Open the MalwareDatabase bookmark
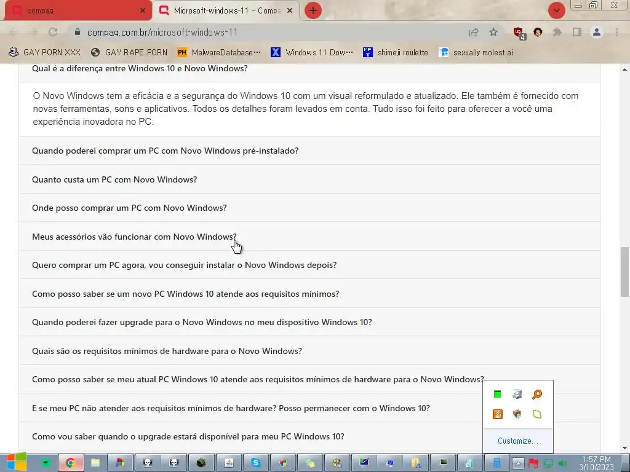Screen dimensions: 630x472 (219, 52)
